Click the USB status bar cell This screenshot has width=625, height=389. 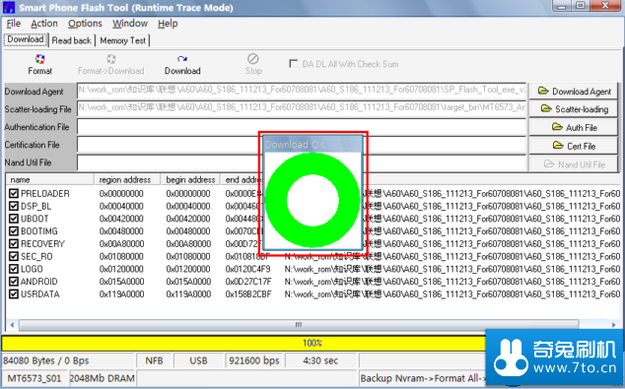[x=198, y=360]
